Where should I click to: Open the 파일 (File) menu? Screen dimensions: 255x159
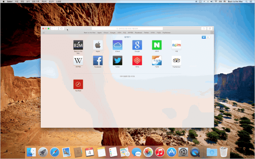(x=16, y=1)
